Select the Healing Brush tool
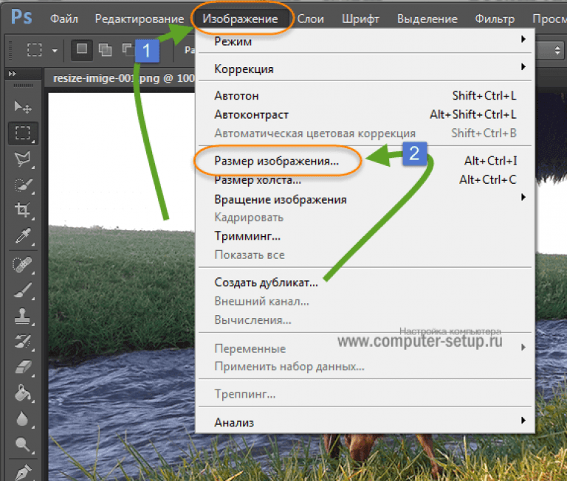 [x=23, y=265]
